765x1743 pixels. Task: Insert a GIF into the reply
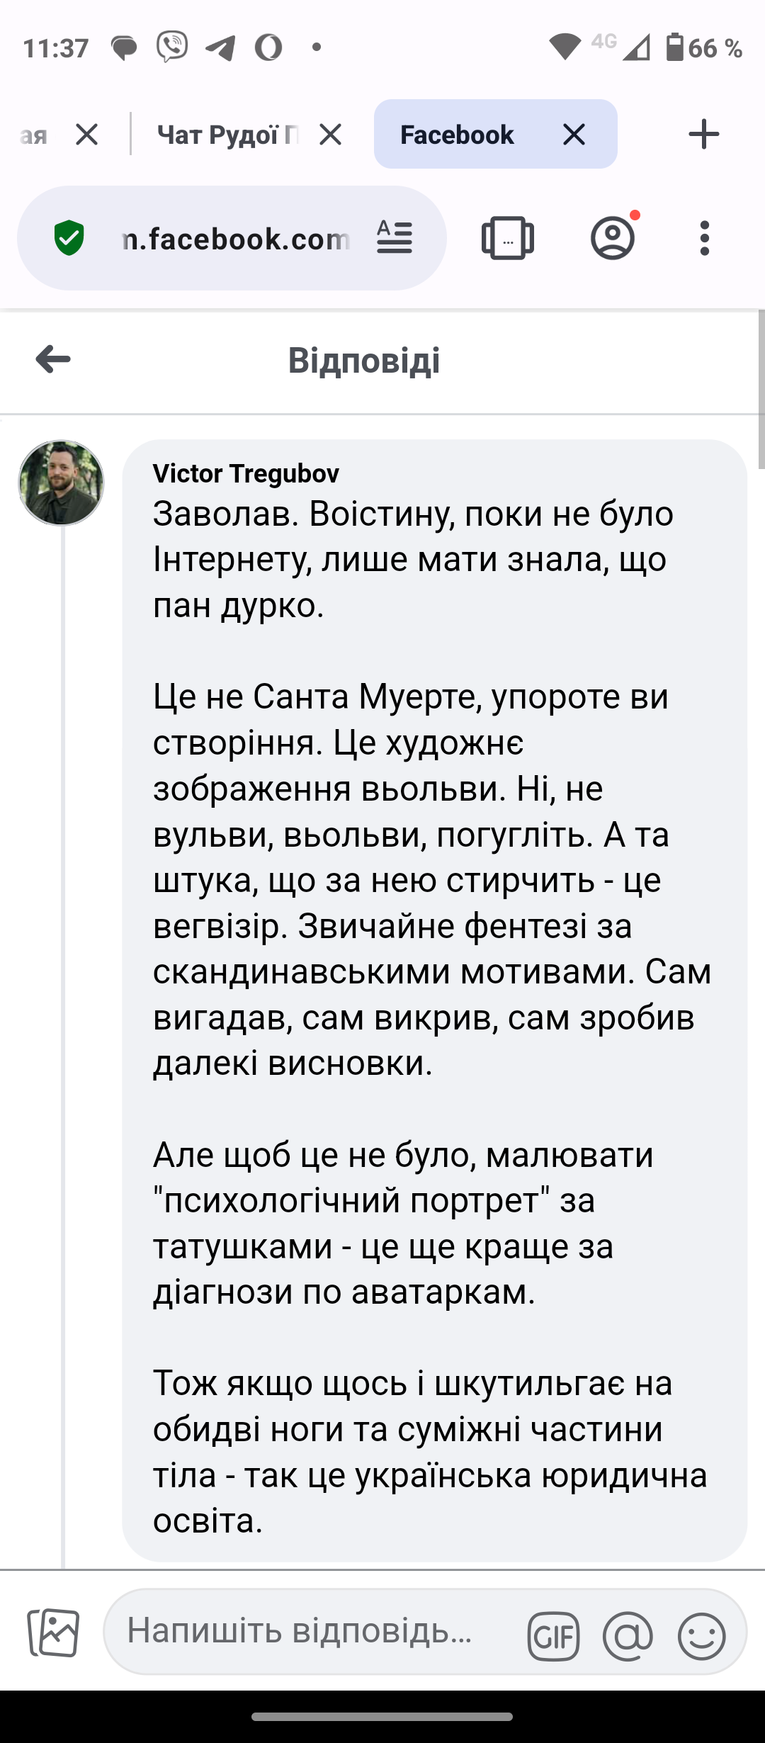pyautogui.click(x=553, y=1636)
